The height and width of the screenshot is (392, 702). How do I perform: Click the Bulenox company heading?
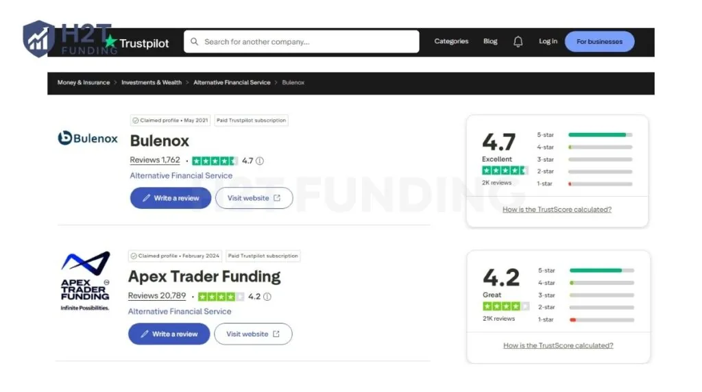[x=159, y=141]
